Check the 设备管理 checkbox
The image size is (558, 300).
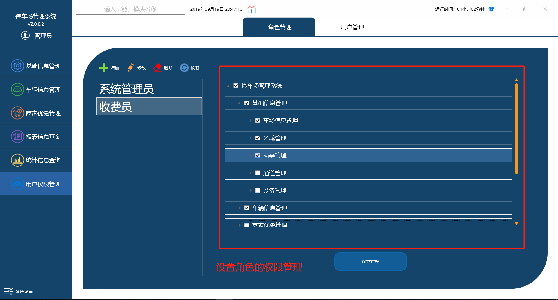257,191
